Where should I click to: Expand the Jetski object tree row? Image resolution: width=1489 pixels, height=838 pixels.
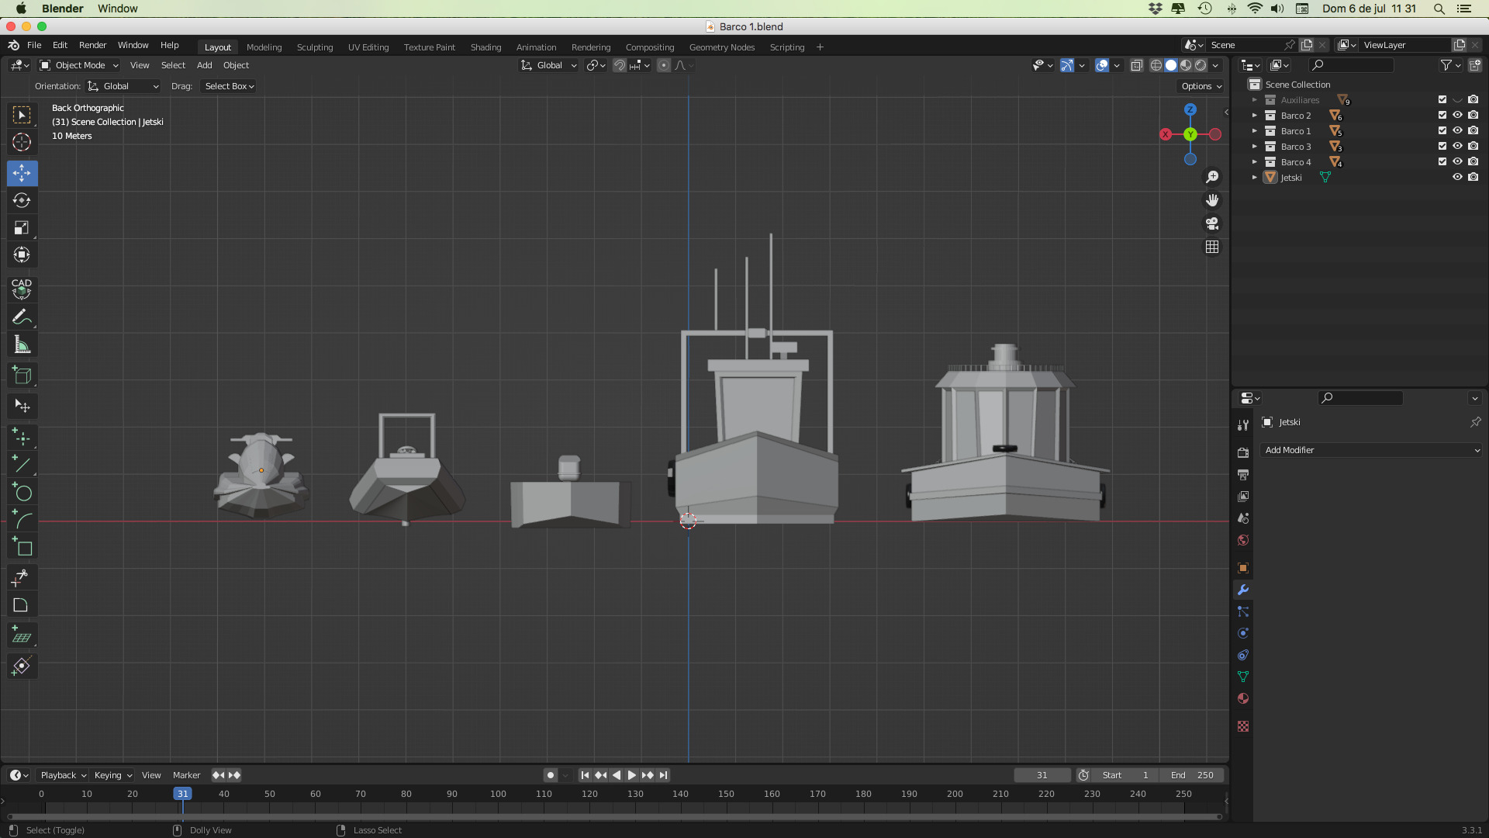tap(1254, 177)
